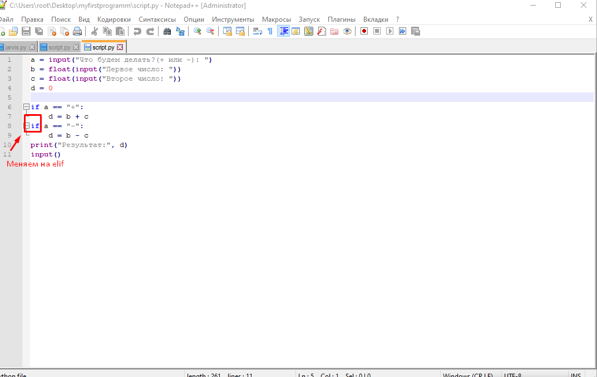Open the Replace dialog toolbar icon
The image size is (597, 377).
(180, 31)
